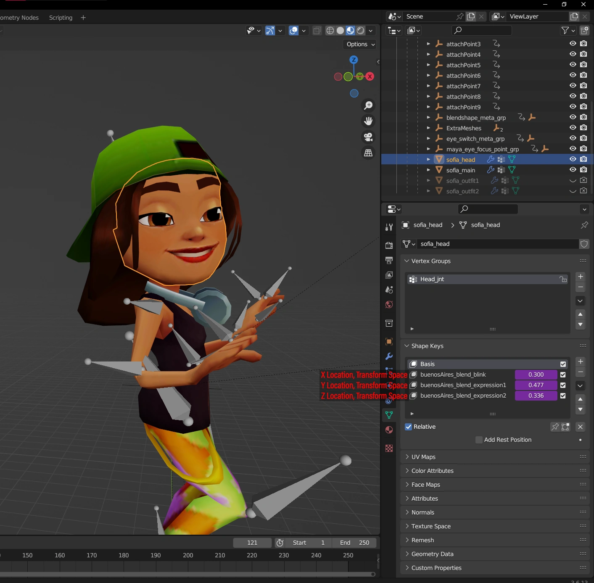The width and height of the screenshot is (594, 583).
Task: Click the zoom magnifier viewport gizmo
Action: tap(368, 106)
